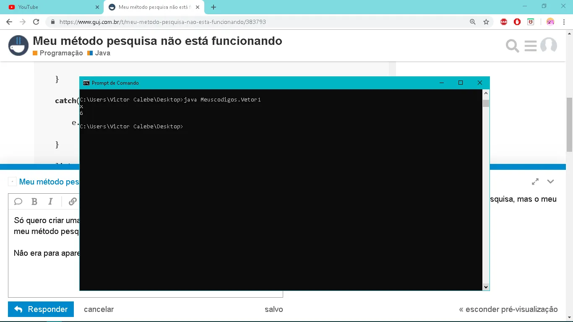Click the 'Prompt de Comando' window title

(115, 83)
